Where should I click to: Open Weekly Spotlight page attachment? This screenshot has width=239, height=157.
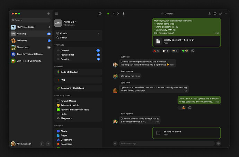coord(186,41)
